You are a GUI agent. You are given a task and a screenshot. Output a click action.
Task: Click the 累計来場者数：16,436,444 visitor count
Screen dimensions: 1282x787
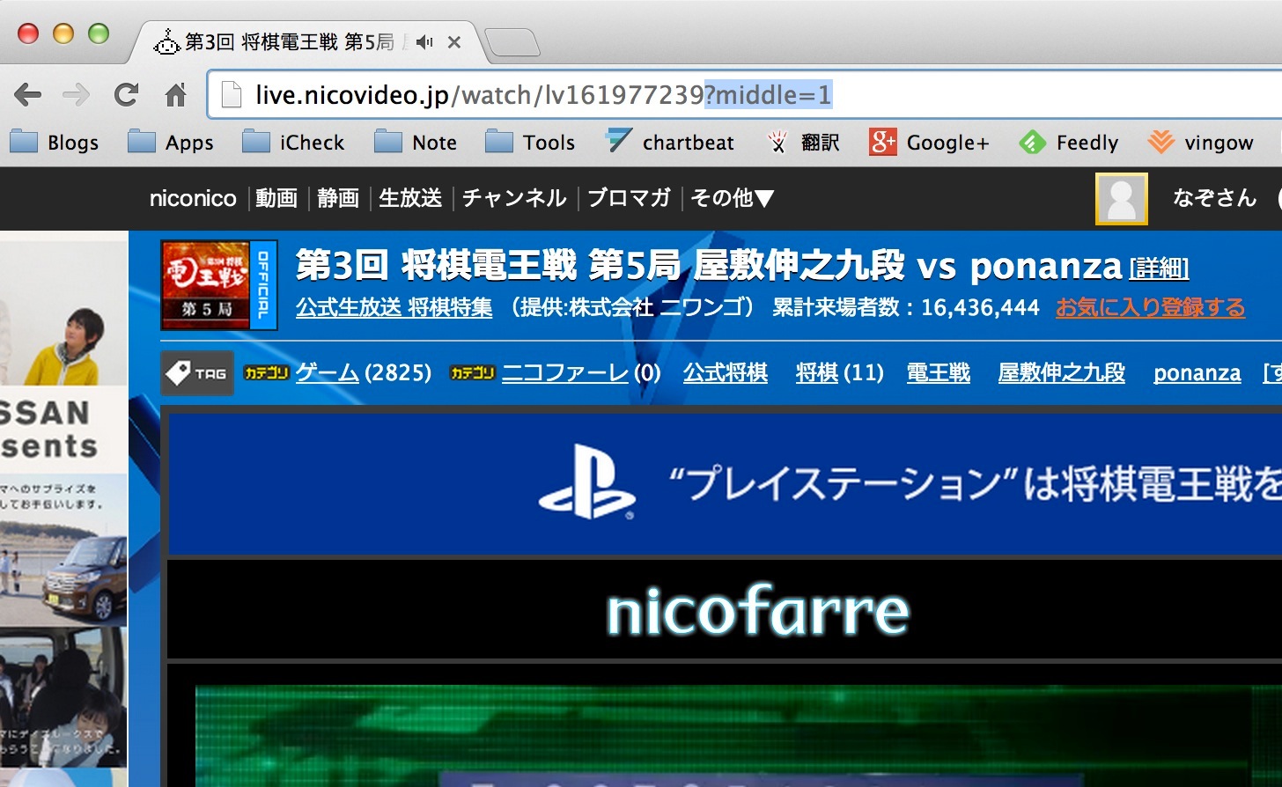(906, 307)
